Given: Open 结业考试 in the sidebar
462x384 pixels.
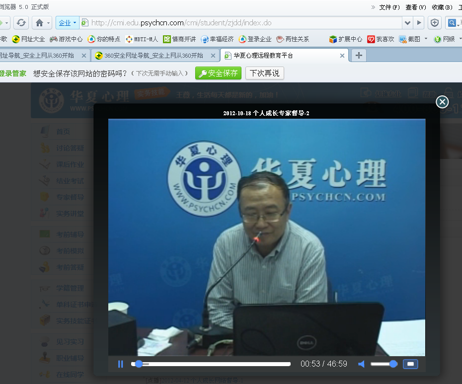Looking at the screenshot, I should (x=70, y=181).
